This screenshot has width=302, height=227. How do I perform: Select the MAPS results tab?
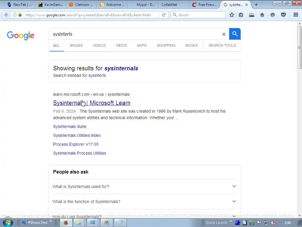(x=142, y=46)
